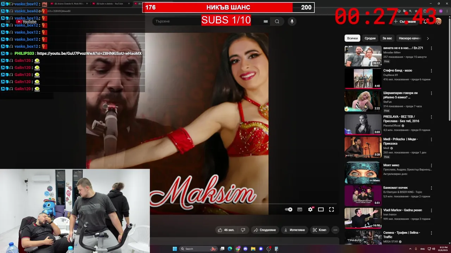
Task: Open the Моят микс thumbnail
Action: point(363,172)
